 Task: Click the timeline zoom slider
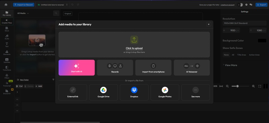[240, 86]
